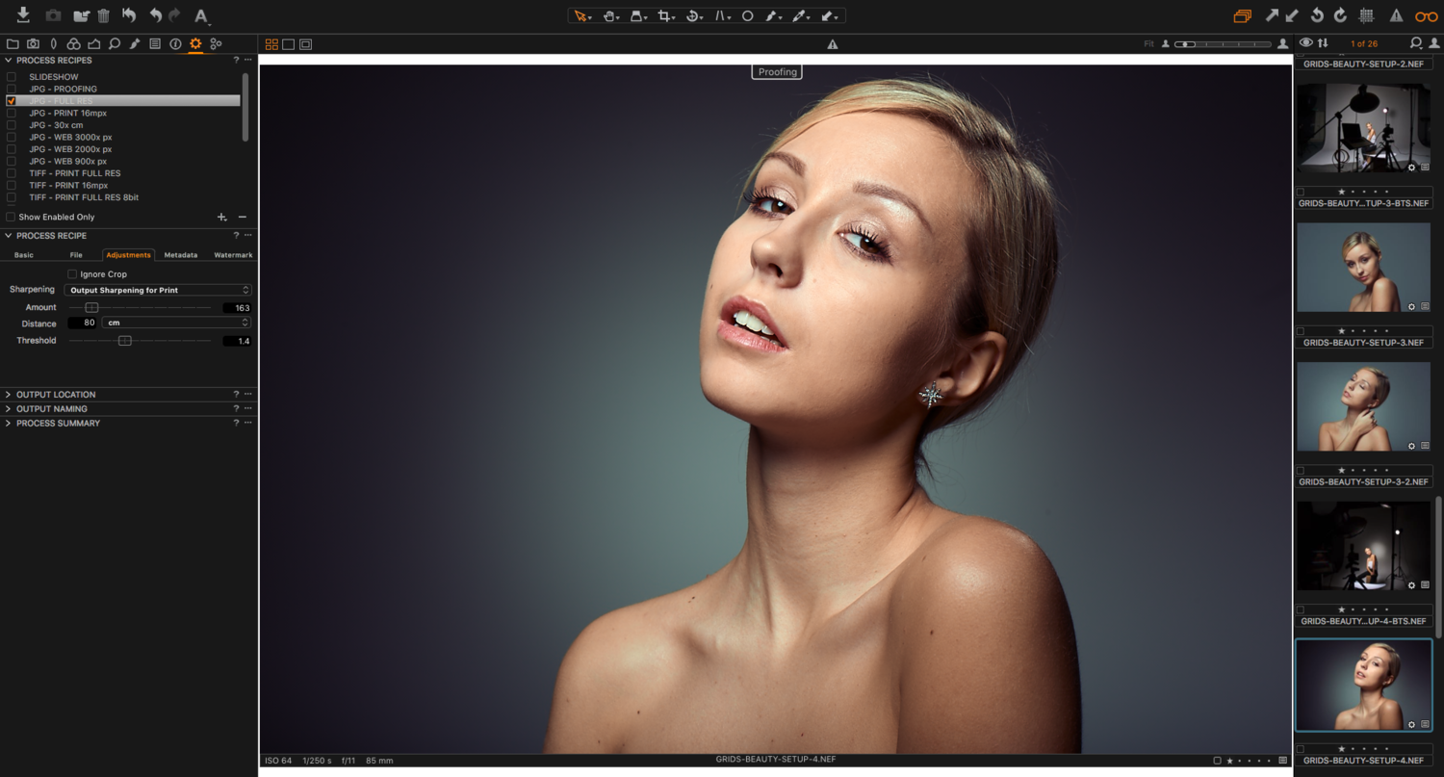Click the Undo arrow icon
Screen dimensions: 1444x777
pyautogui.click(x=155, y=16)
